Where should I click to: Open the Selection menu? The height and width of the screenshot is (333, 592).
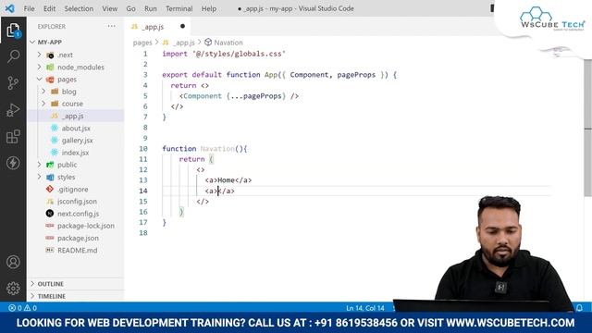(x=79, y=8)
